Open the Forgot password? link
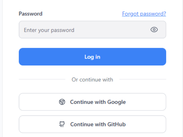 coord(144,14)
